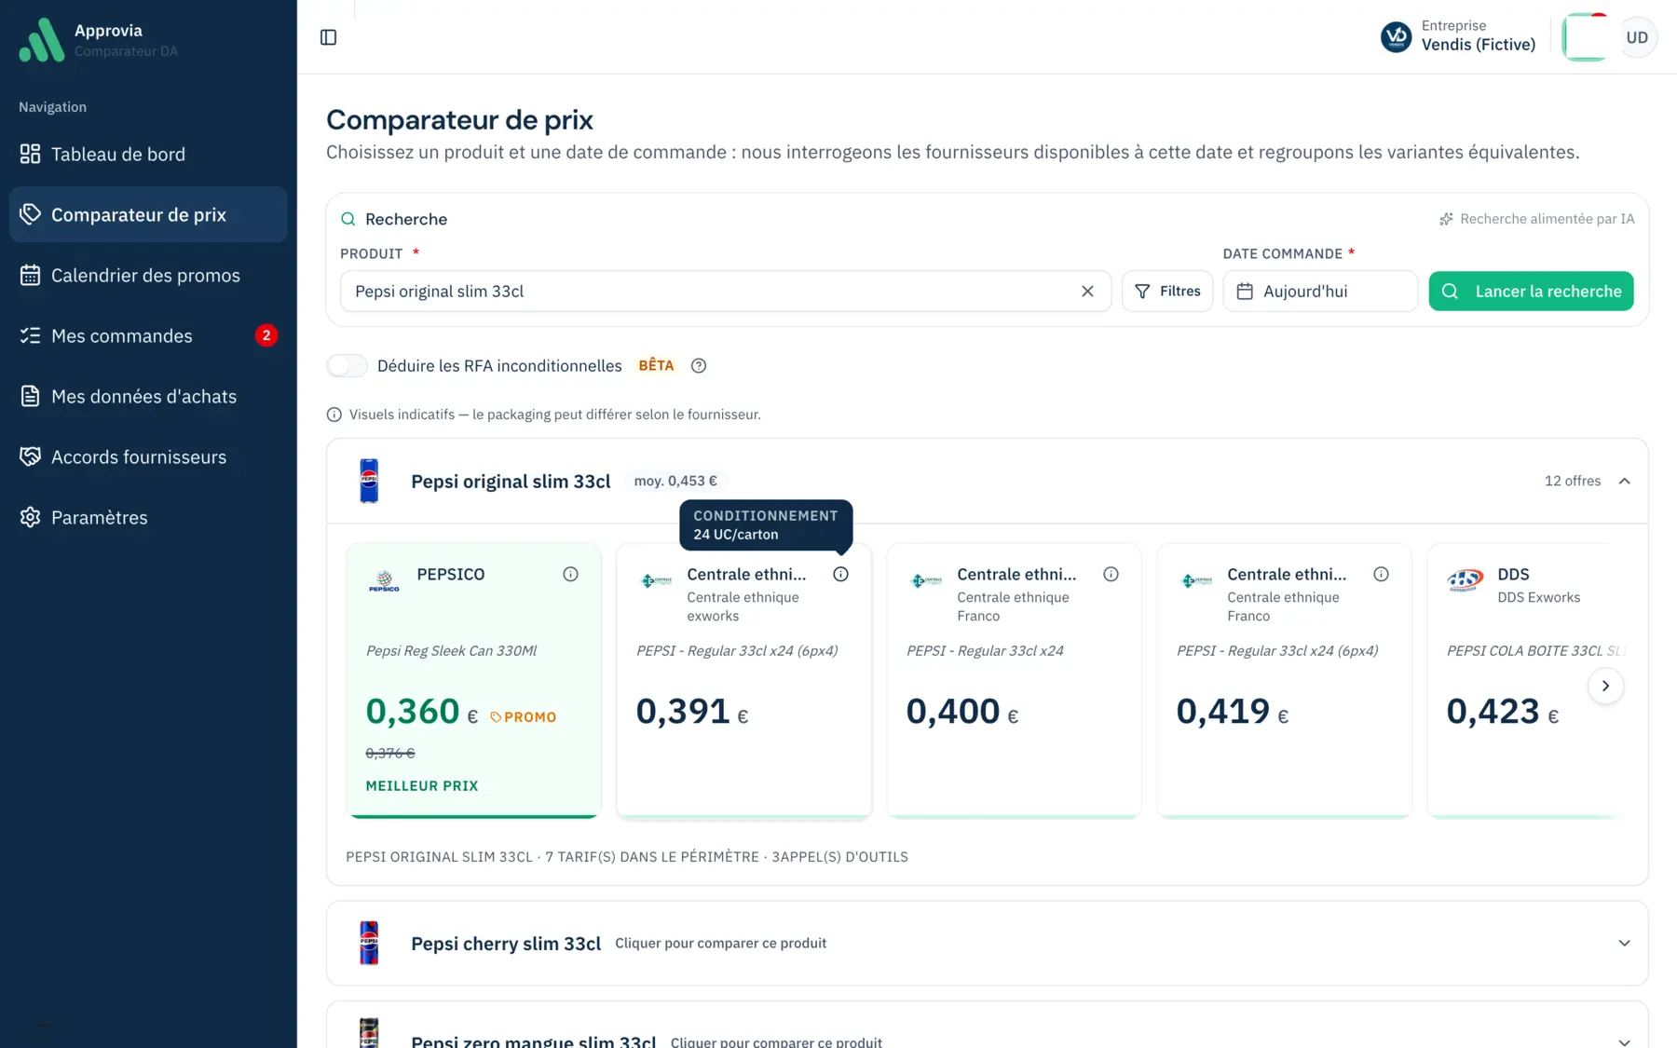Click the search magnifier icon beside Recherche

coord(348,219)
